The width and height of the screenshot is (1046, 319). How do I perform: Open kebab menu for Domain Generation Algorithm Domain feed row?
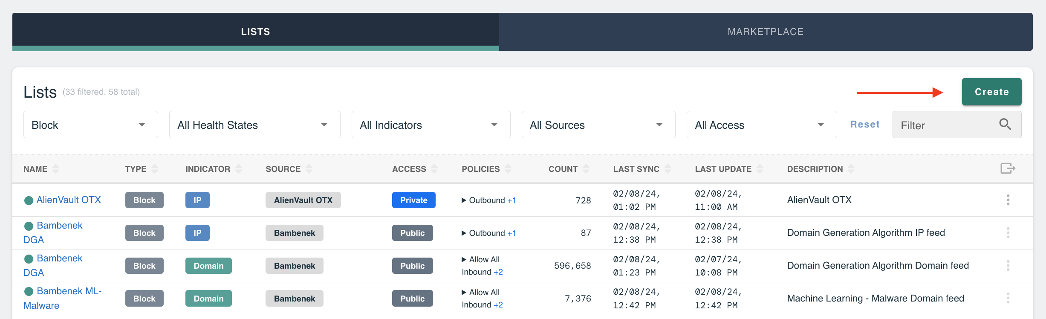1008,266
